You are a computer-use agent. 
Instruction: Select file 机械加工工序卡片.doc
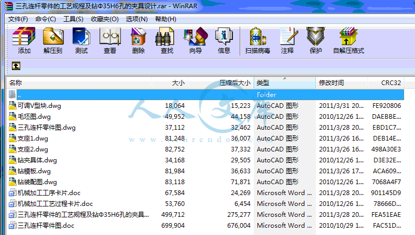pyautogui.click(x=49, y=192)
